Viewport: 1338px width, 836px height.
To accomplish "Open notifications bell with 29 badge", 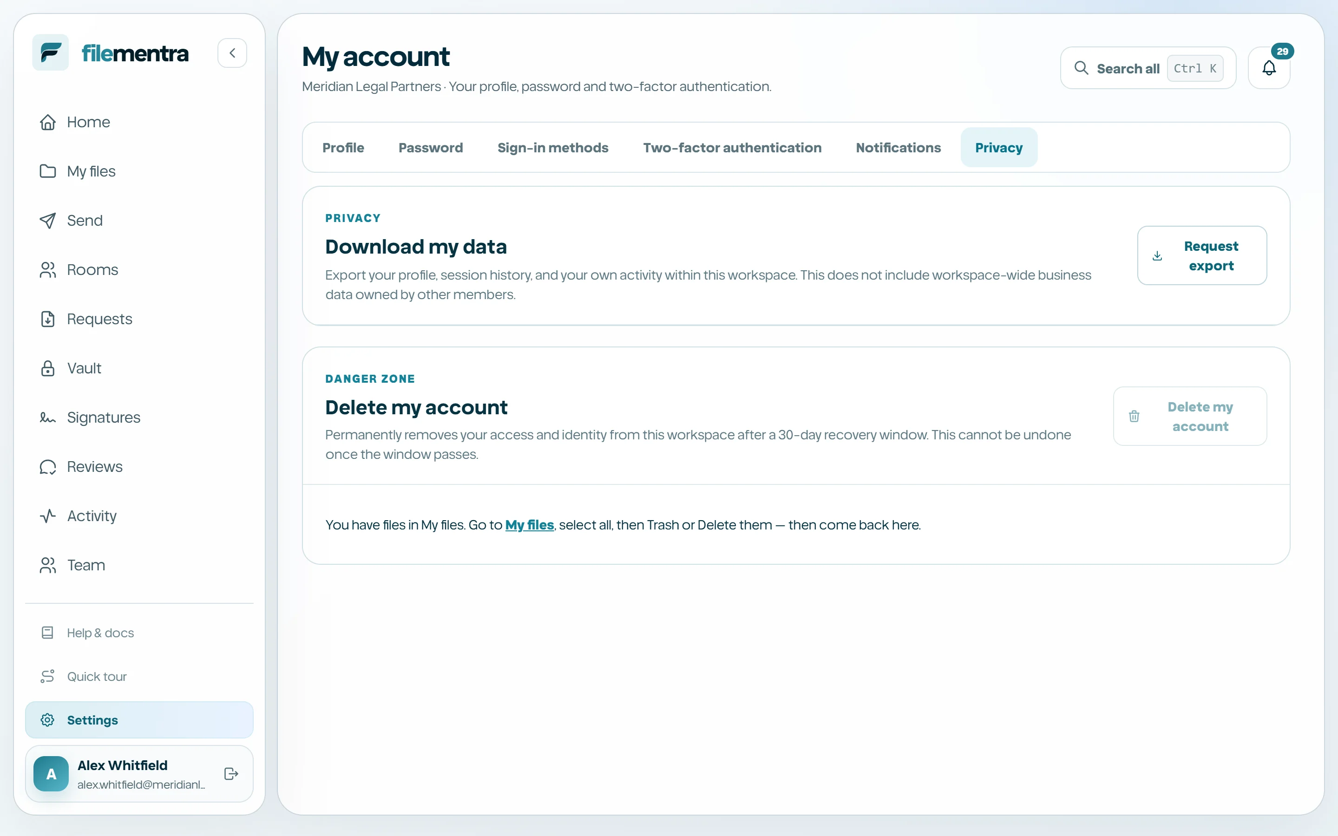I will click(1269, 67).
